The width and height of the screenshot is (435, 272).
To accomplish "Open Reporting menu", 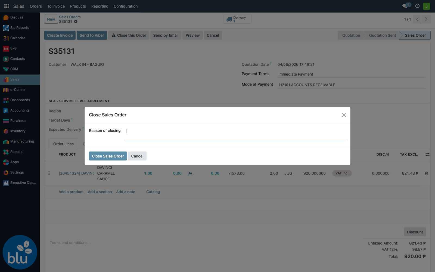I will (100, 6).
